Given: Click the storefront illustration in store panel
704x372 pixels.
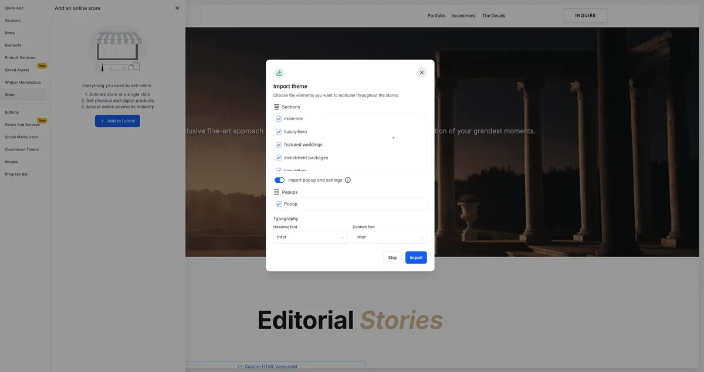Looking at the screenshot, I should (x=117, y=50).
